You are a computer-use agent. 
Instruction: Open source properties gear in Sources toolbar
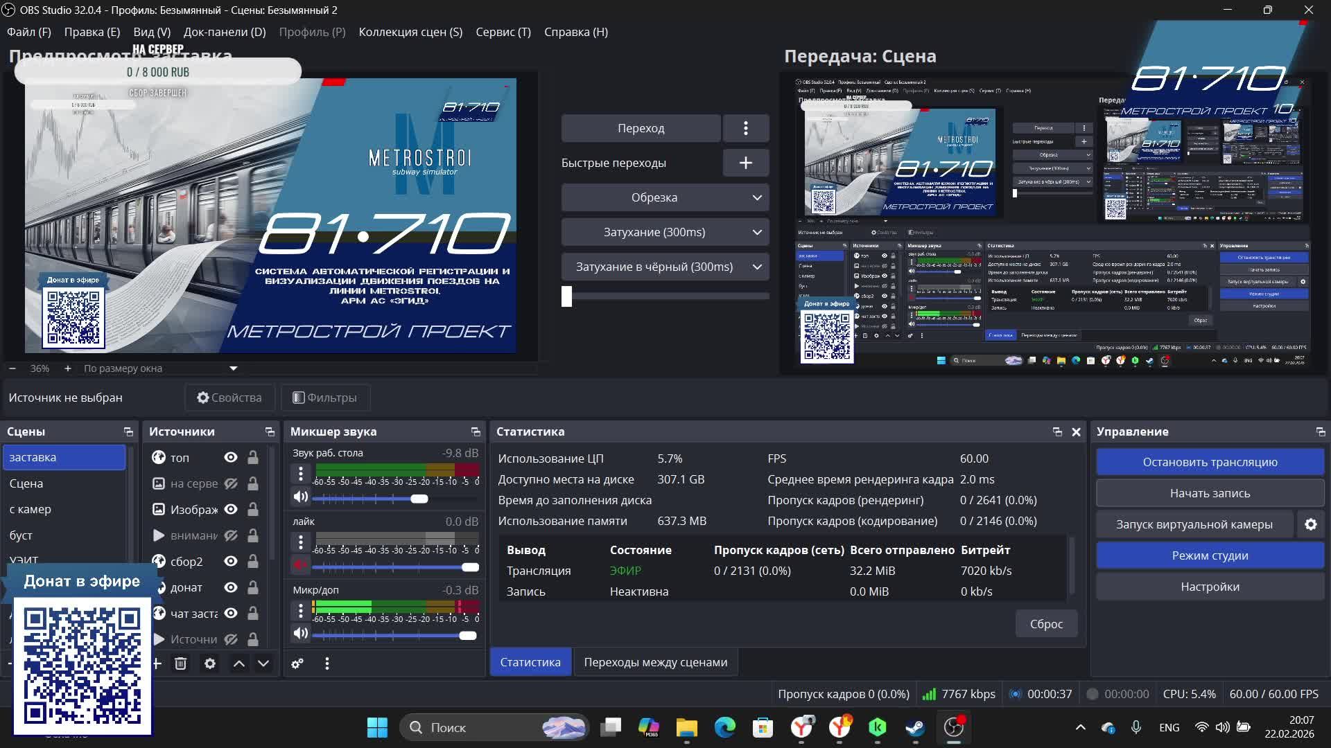click(210, 664)
